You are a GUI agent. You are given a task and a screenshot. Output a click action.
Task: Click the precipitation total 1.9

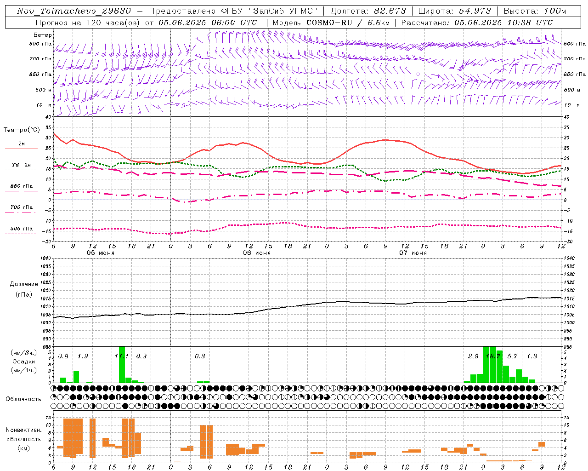(x=83, y=356)
